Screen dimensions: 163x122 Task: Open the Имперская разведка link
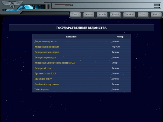[45, 58]
